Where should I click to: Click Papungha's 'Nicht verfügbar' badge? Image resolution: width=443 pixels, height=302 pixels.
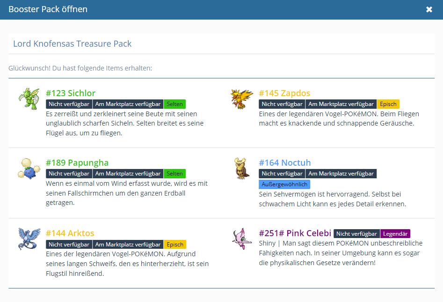69,174
